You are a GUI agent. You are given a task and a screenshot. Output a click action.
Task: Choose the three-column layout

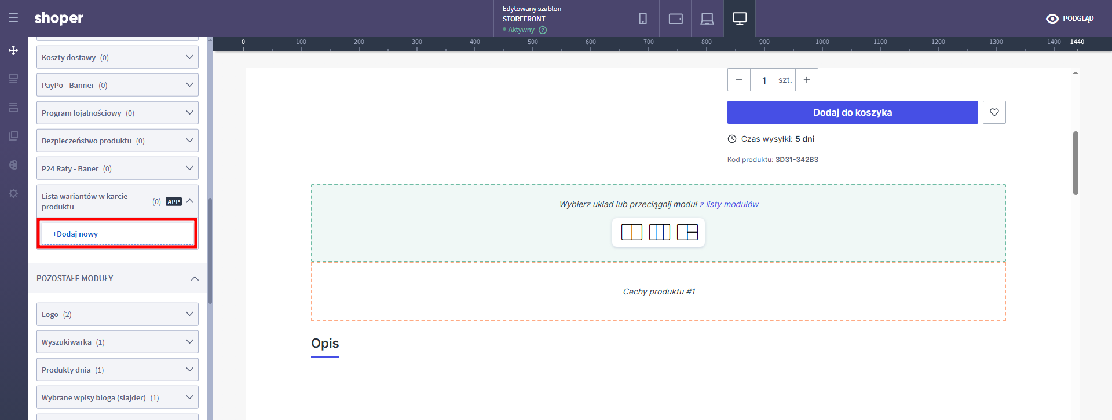click(659, 233)
